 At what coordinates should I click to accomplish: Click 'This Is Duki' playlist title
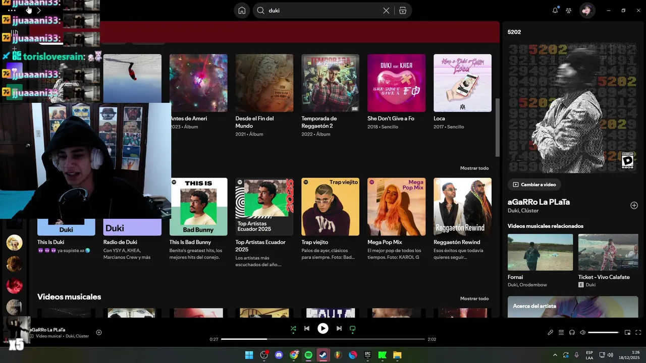tap(51, 243)
